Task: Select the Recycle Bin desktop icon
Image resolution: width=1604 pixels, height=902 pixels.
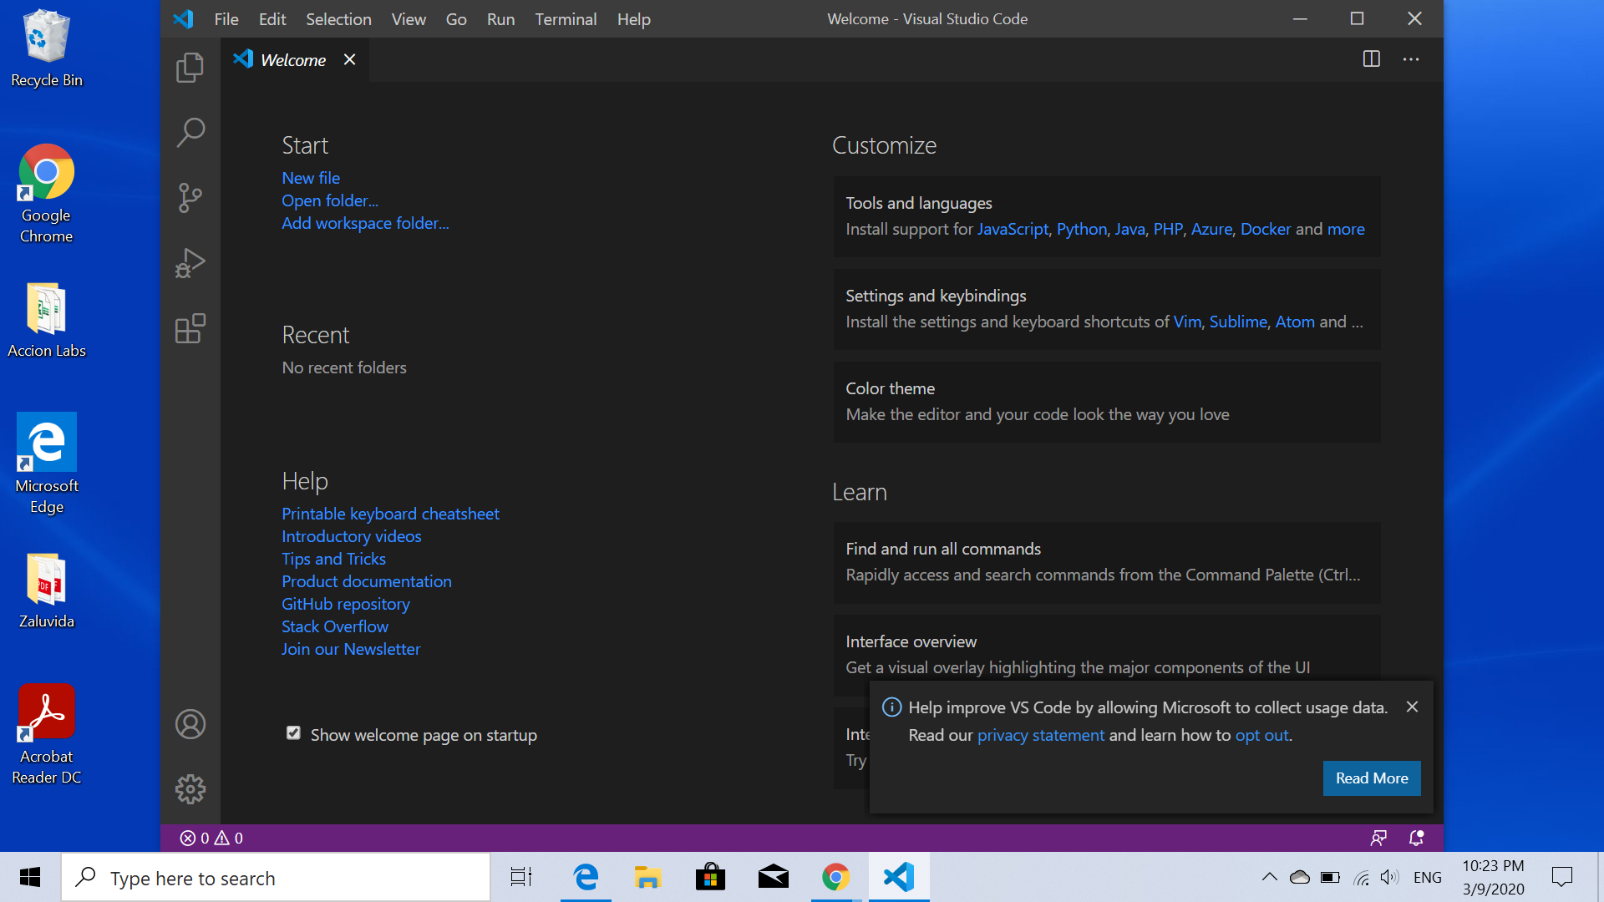Action: pyautogui.click(x=47, y=48)
